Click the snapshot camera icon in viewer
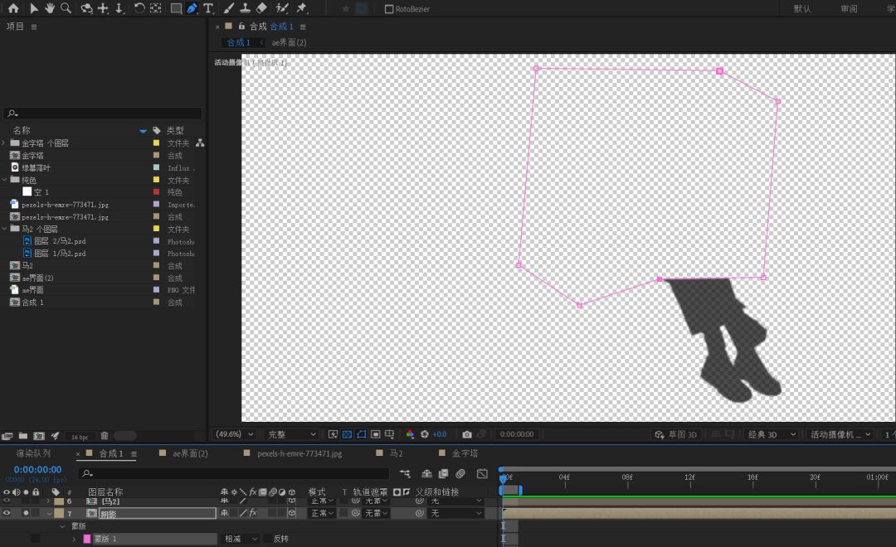 467,434
